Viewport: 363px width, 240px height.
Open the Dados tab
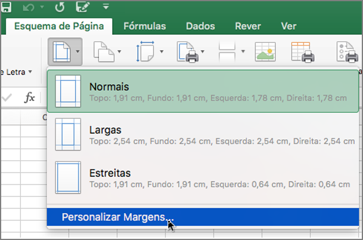click(x=200, y=26)
